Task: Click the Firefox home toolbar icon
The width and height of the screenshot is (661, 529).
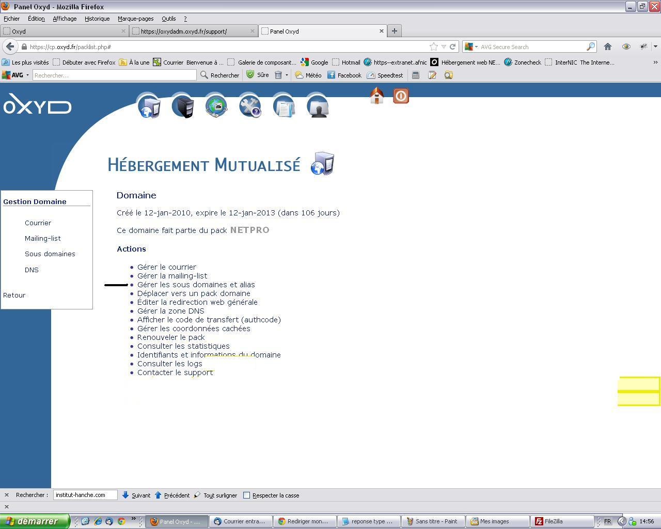Action: coord(608,46)
